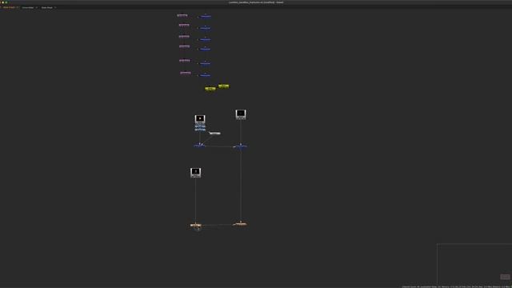Select the left blue merge node under the stack

pos(199,146)
